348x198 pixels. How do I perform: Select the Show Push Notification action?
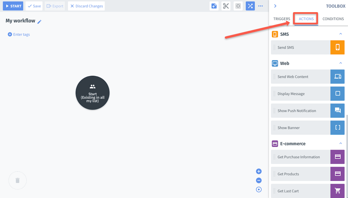[308, 111]
